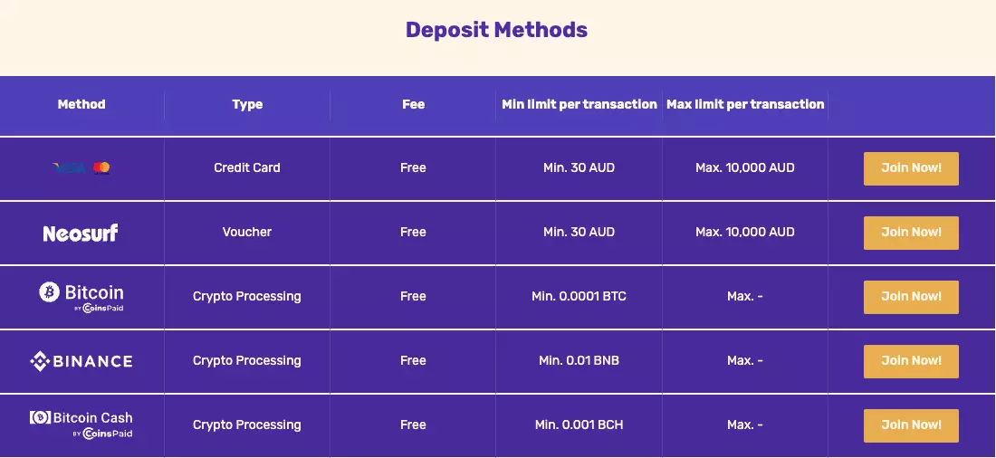The image size is (996, 458).
Task: Select the Voucher type cell
Action: (x=247, y=232)
